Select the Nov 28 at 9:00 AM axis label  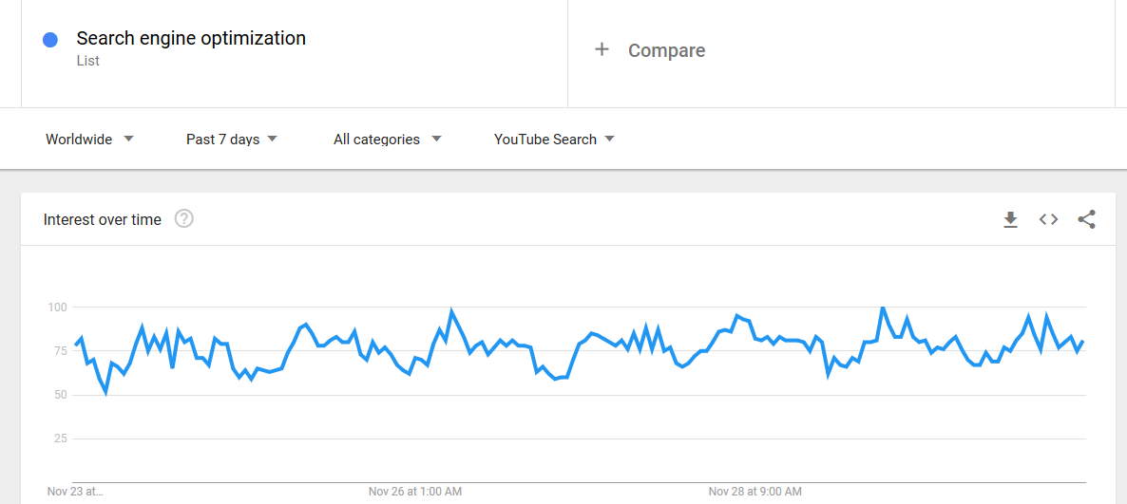point(755,492)
